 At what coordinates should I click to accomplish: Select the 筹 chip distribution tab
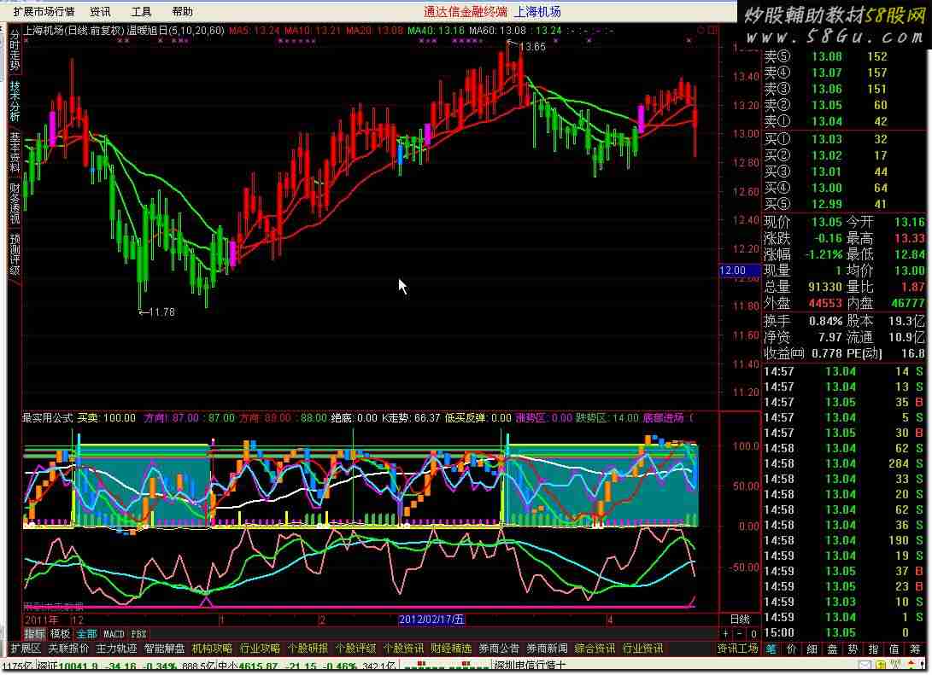(916, 649)
